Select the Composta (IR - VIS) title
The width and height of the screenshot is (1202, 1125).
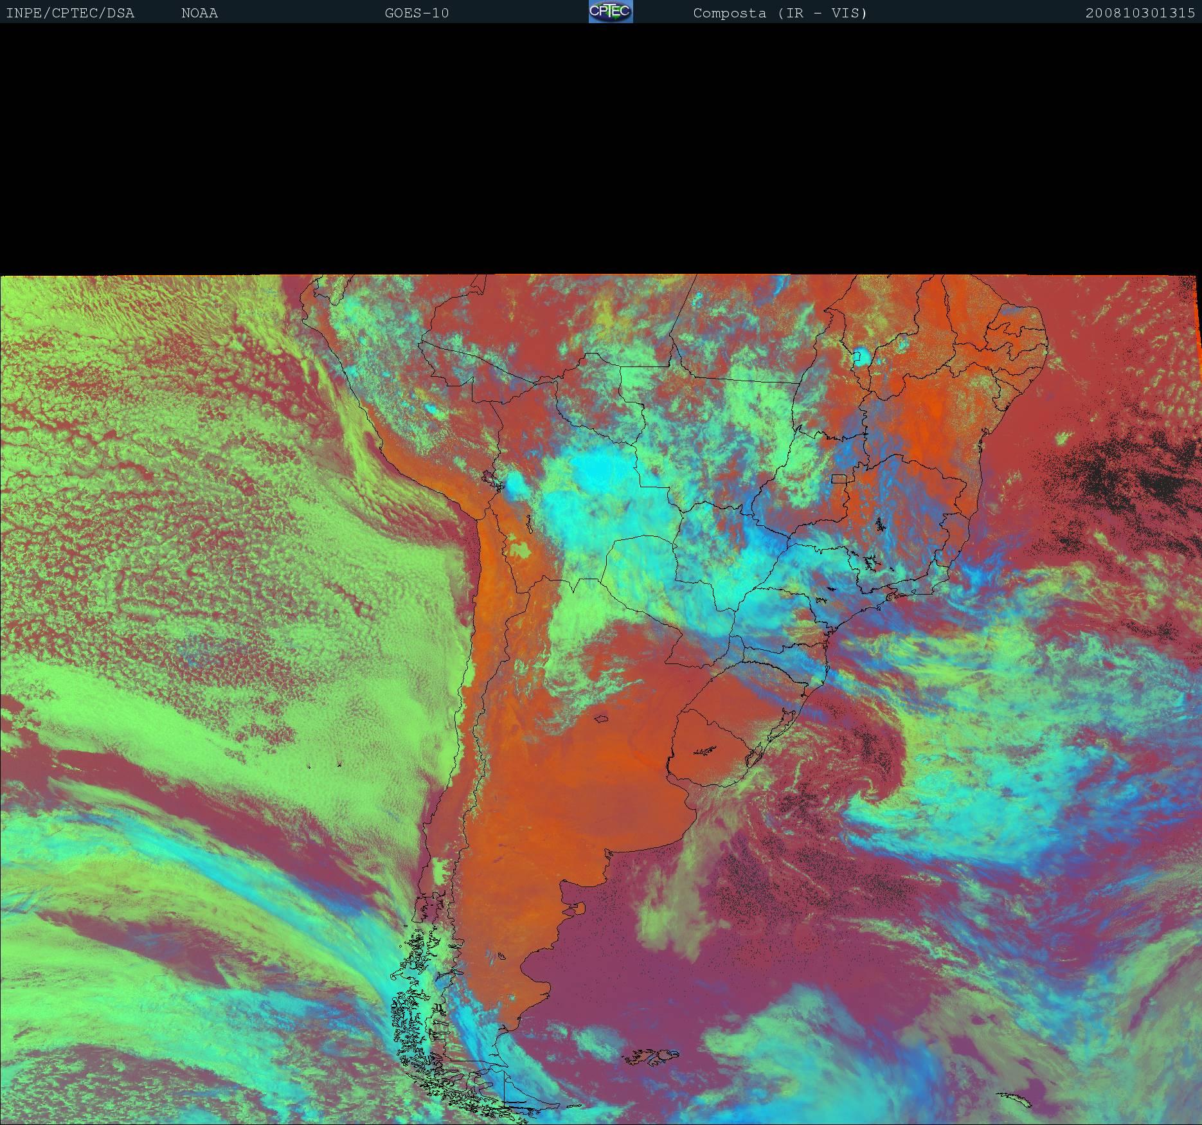[x=780, y=13]
